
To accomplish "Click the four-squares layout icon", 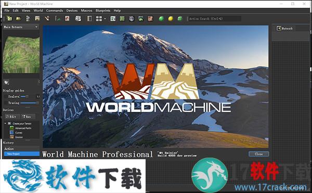I will point(99,19).
